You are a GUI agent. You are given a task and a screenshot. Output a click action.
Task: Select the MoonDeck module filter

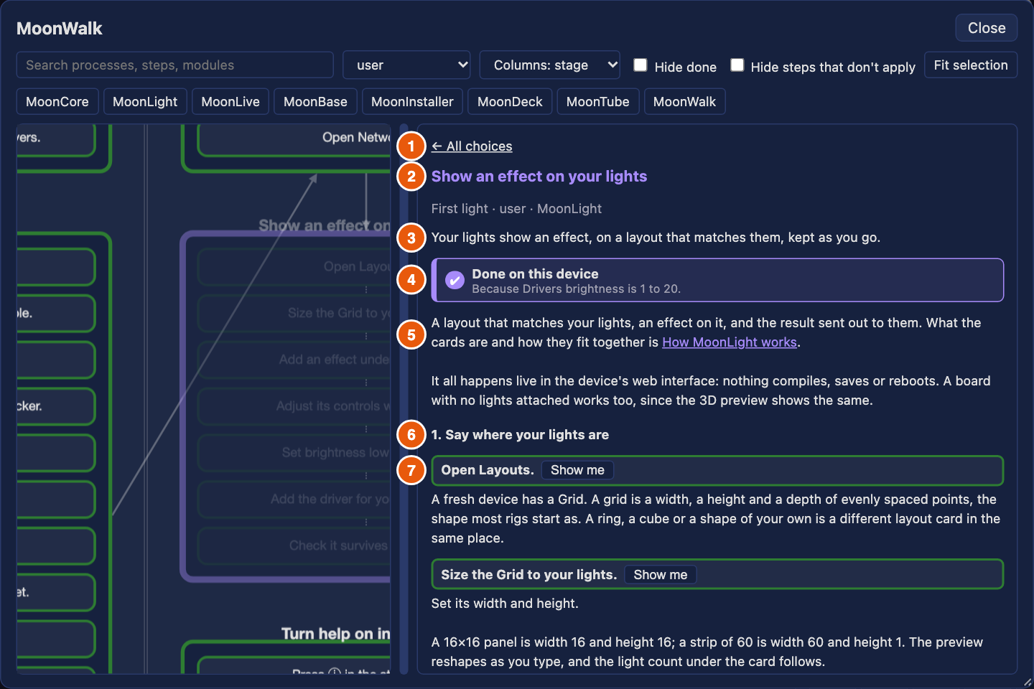[510, 102]
